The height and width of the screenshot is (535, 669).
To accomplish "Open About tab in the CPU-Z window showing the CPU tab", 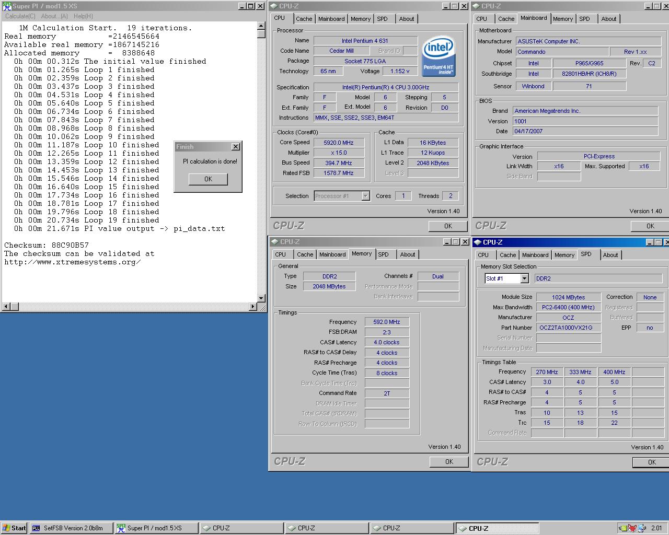I will click(x=407, y=19).
